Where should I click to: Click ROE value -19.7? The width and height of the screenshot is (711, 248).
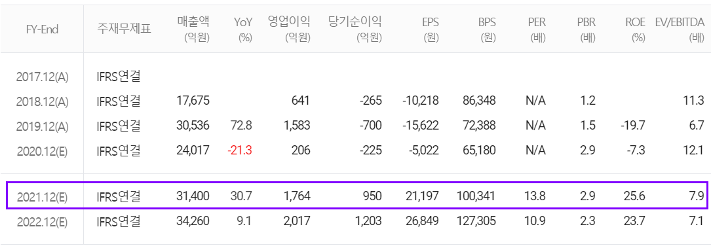pyautogui.click(x=634, y=126)
